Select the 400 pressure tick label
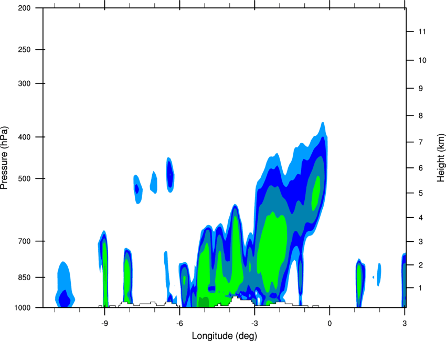The image size is (446, 341). pos(24,137)
